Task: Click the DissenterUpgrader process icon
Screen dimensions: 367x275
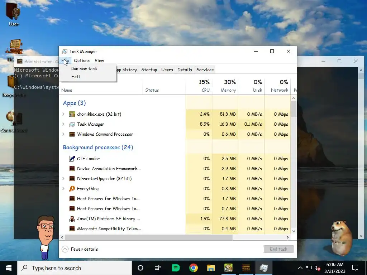Action: (x=72, y=179)
